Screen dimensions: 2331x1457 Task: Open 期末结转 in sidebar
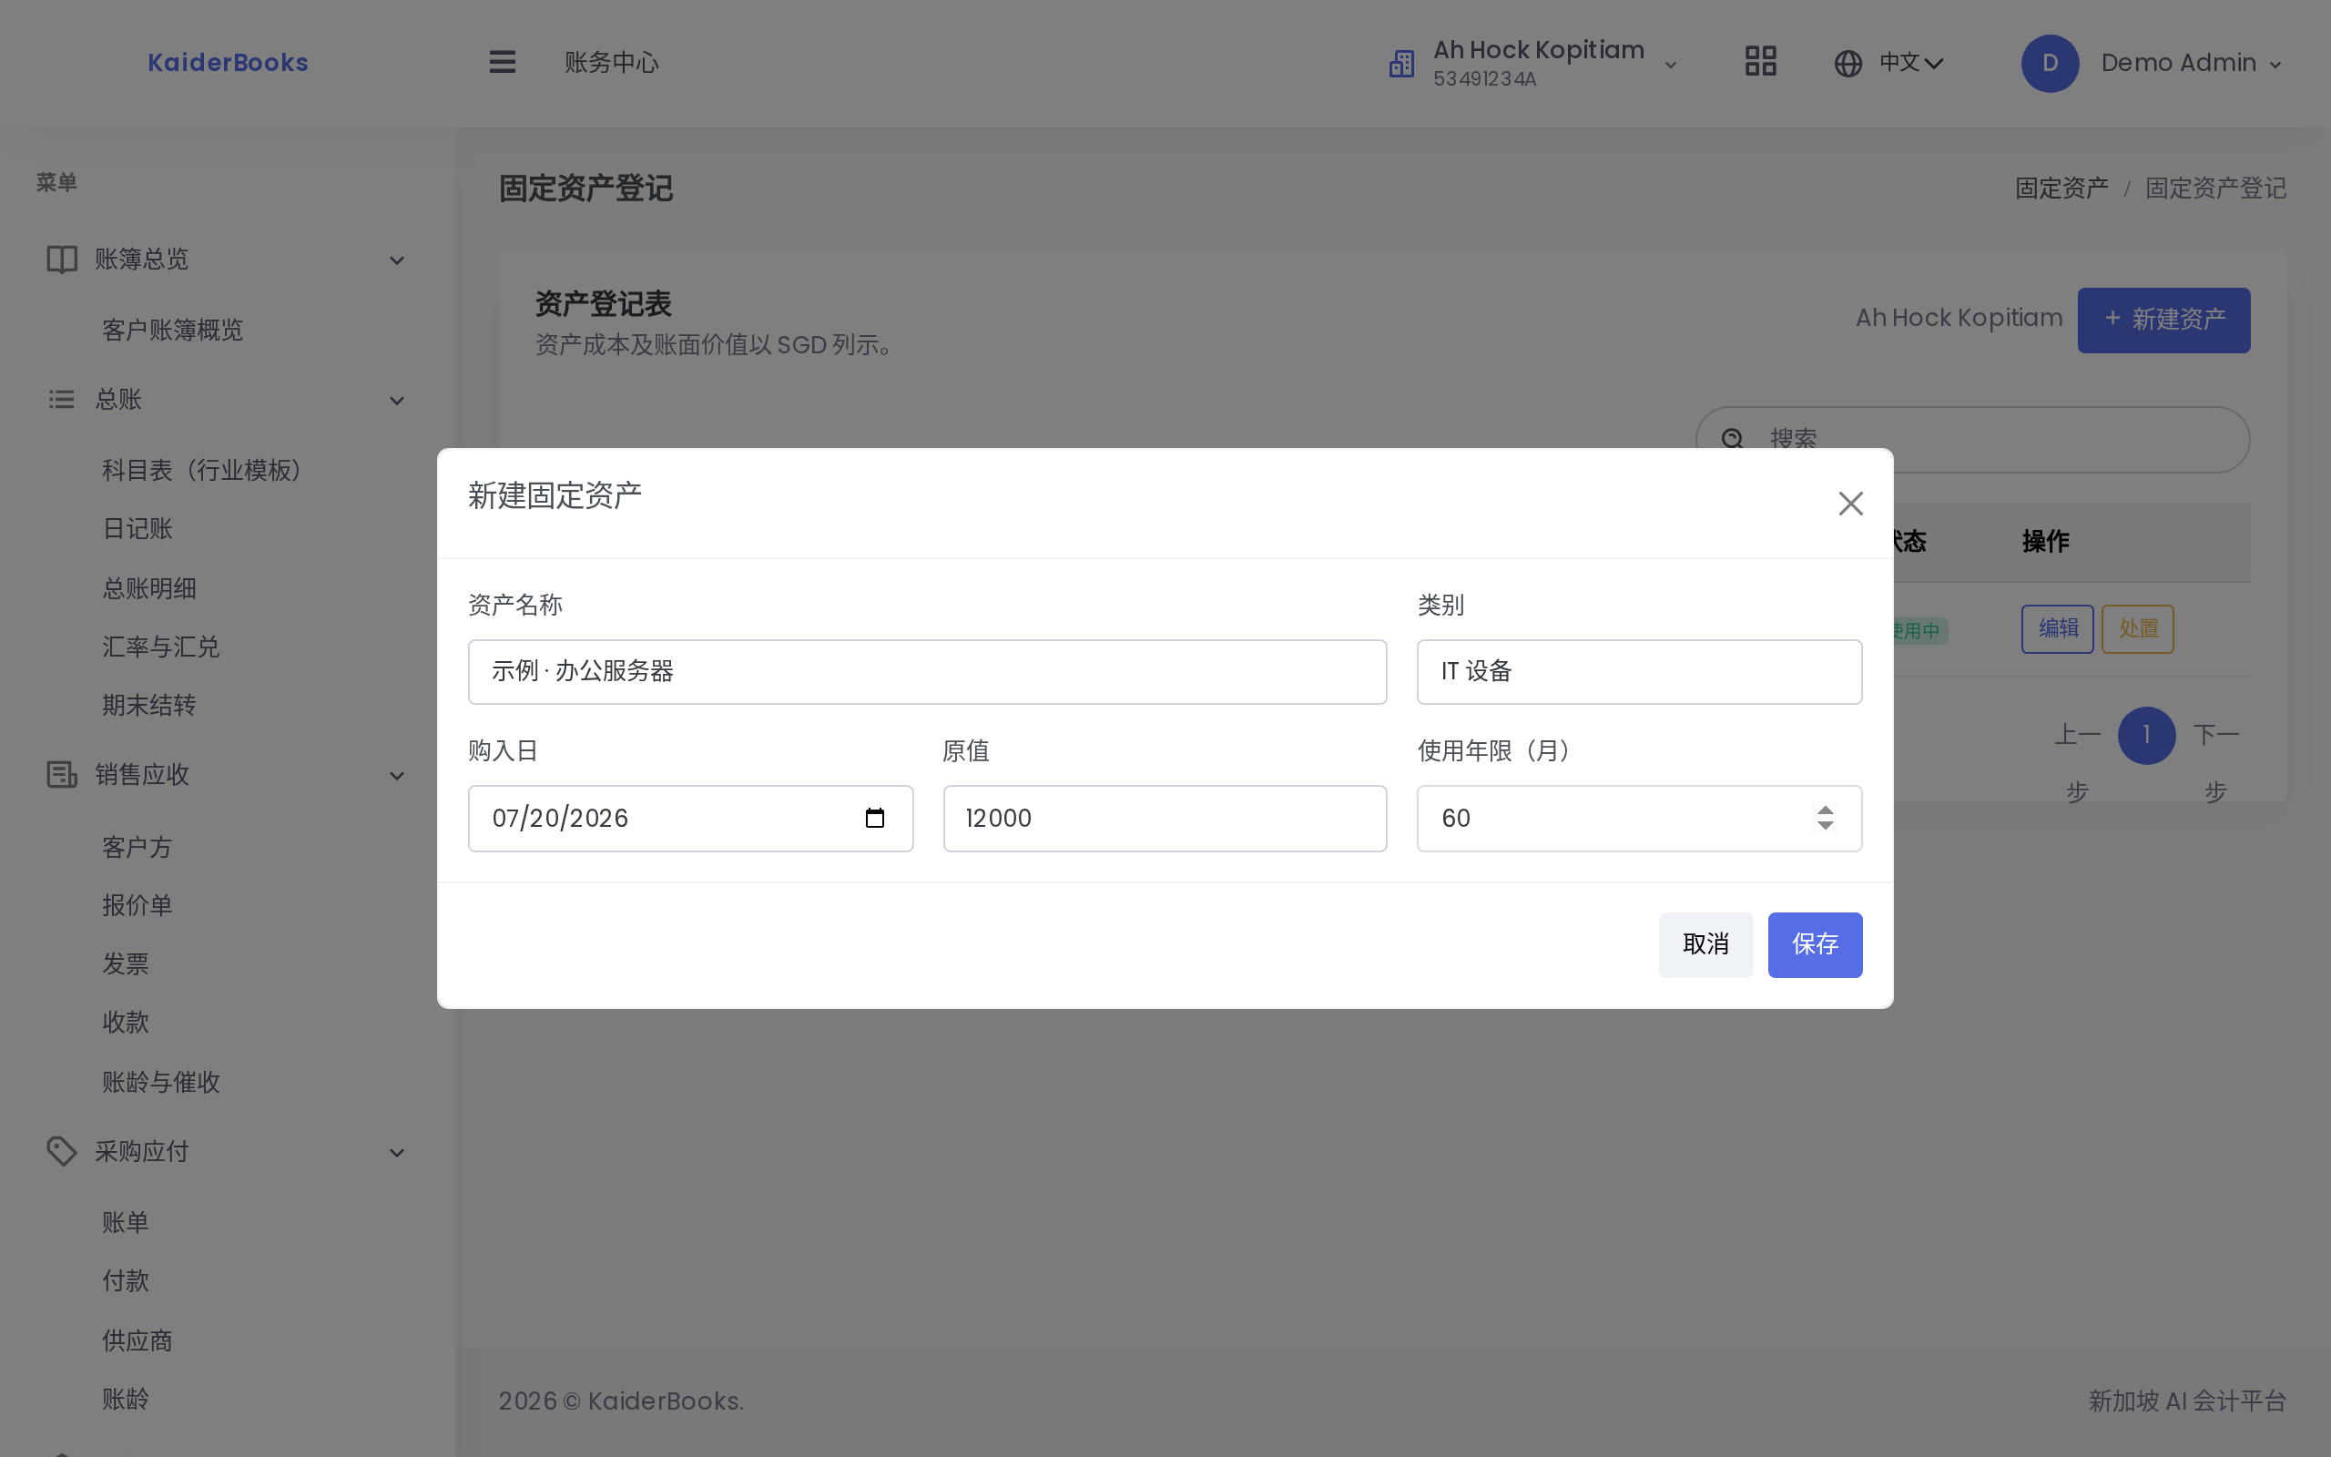point(149,706)
